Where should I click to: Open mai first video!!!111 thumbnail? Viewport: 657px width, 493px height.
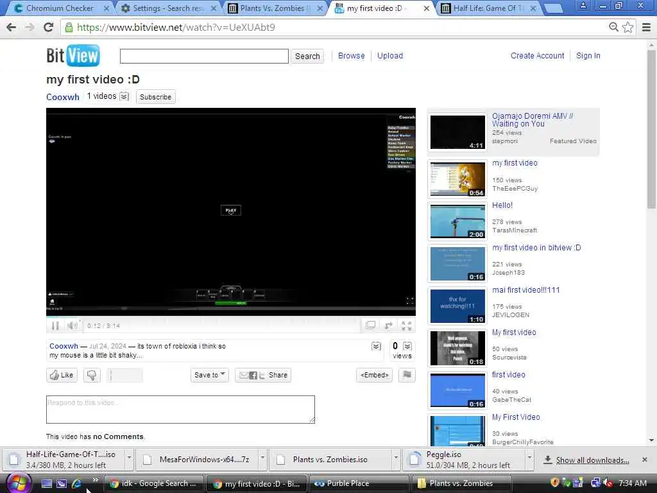click(457, 306)
